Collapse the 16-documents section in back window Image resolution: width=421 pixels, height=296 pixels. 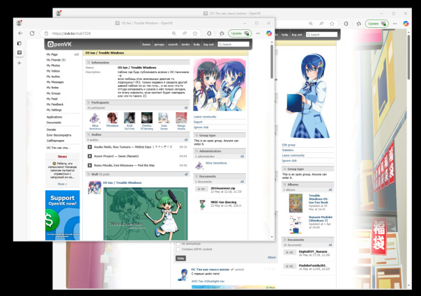(x=307, y=240)
